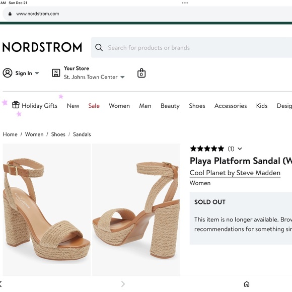Go to Women breadcrumb link
Screen dimensions: 292x292
click(x=34, y=134)
